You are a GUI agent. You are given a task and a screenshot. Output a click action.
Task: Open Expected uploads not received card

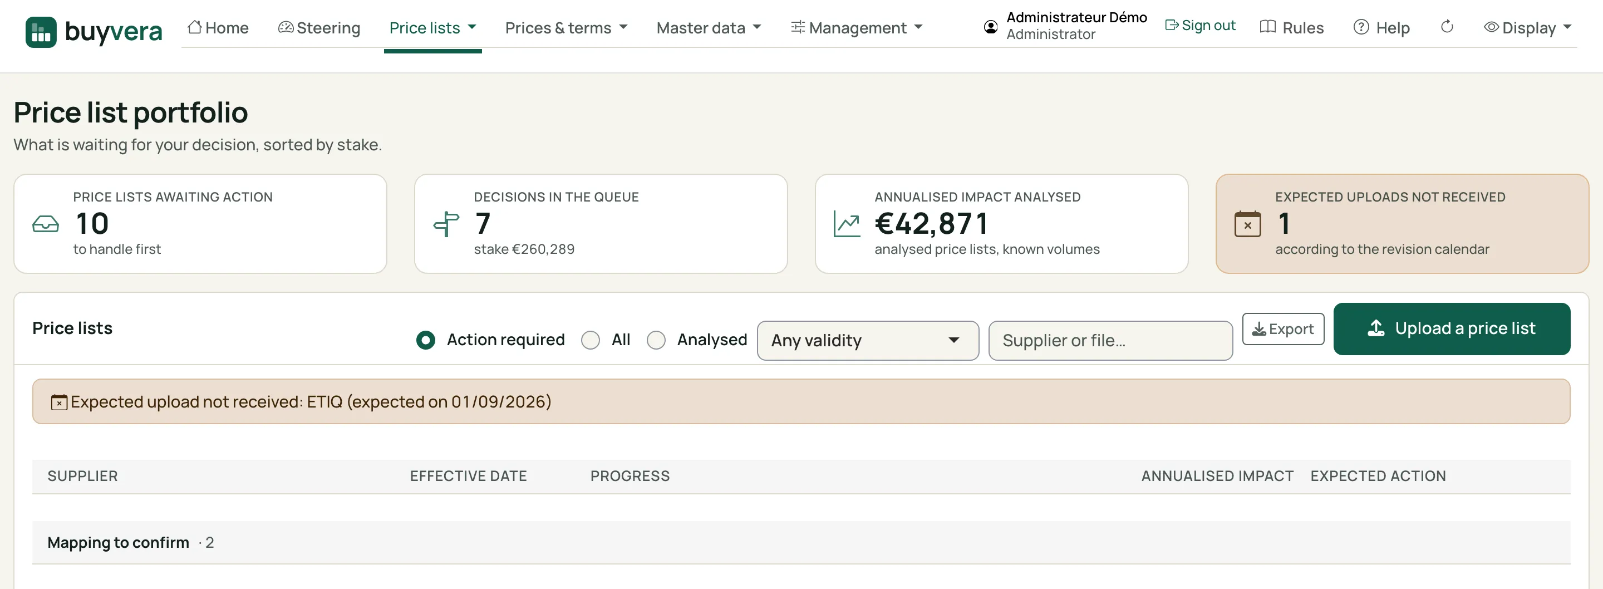1402,224
